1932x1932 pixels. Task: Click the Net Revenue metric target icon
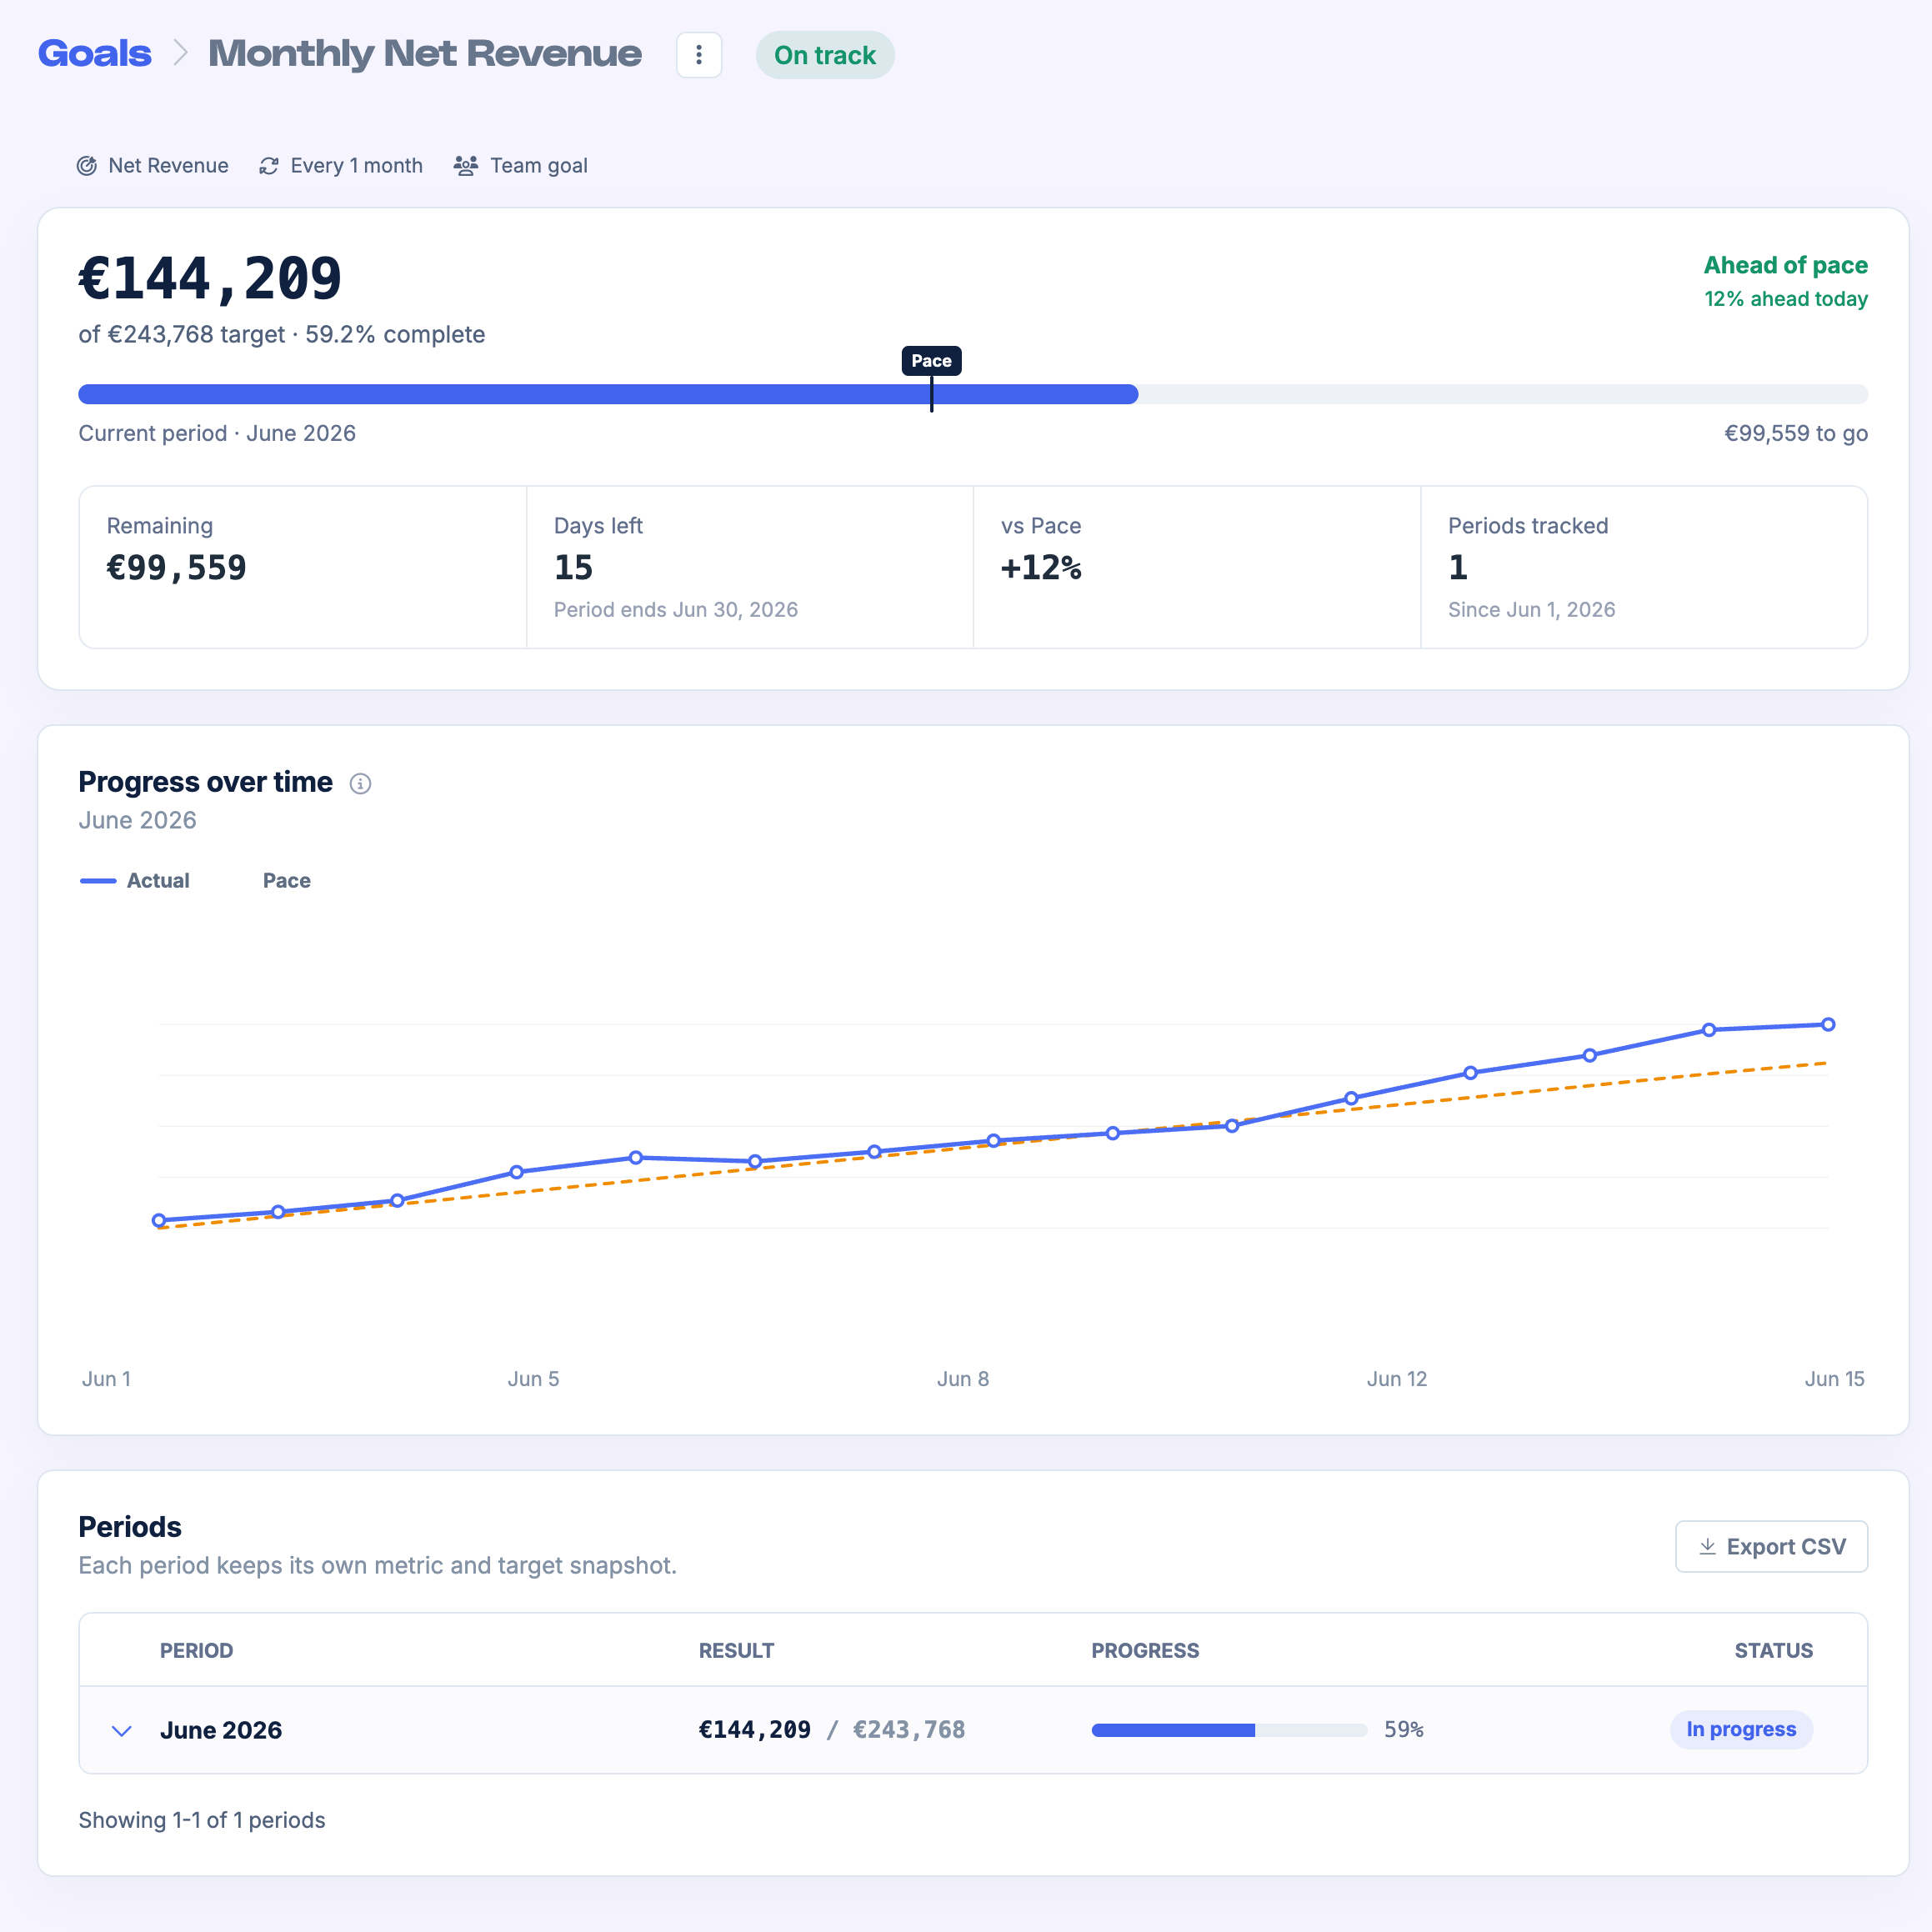pos(87,166)
